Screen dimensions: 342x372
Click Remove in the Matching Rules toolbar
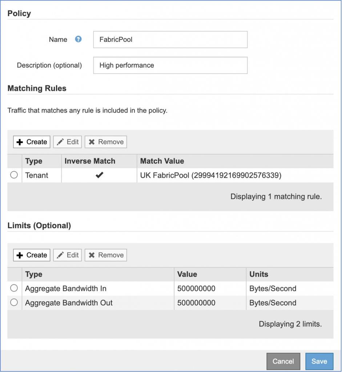pyautogui.click(x=106, y=142)
